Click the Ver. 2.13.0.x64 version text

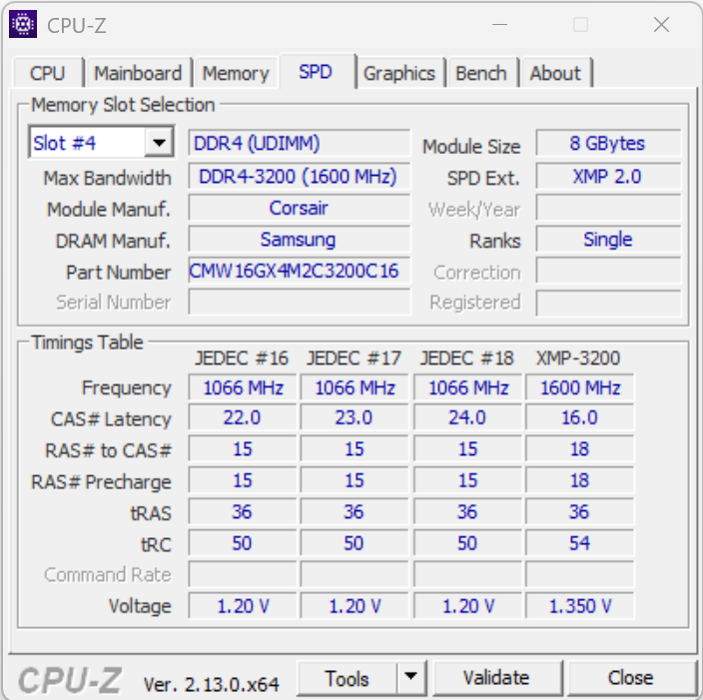click(x=211, y=684)
